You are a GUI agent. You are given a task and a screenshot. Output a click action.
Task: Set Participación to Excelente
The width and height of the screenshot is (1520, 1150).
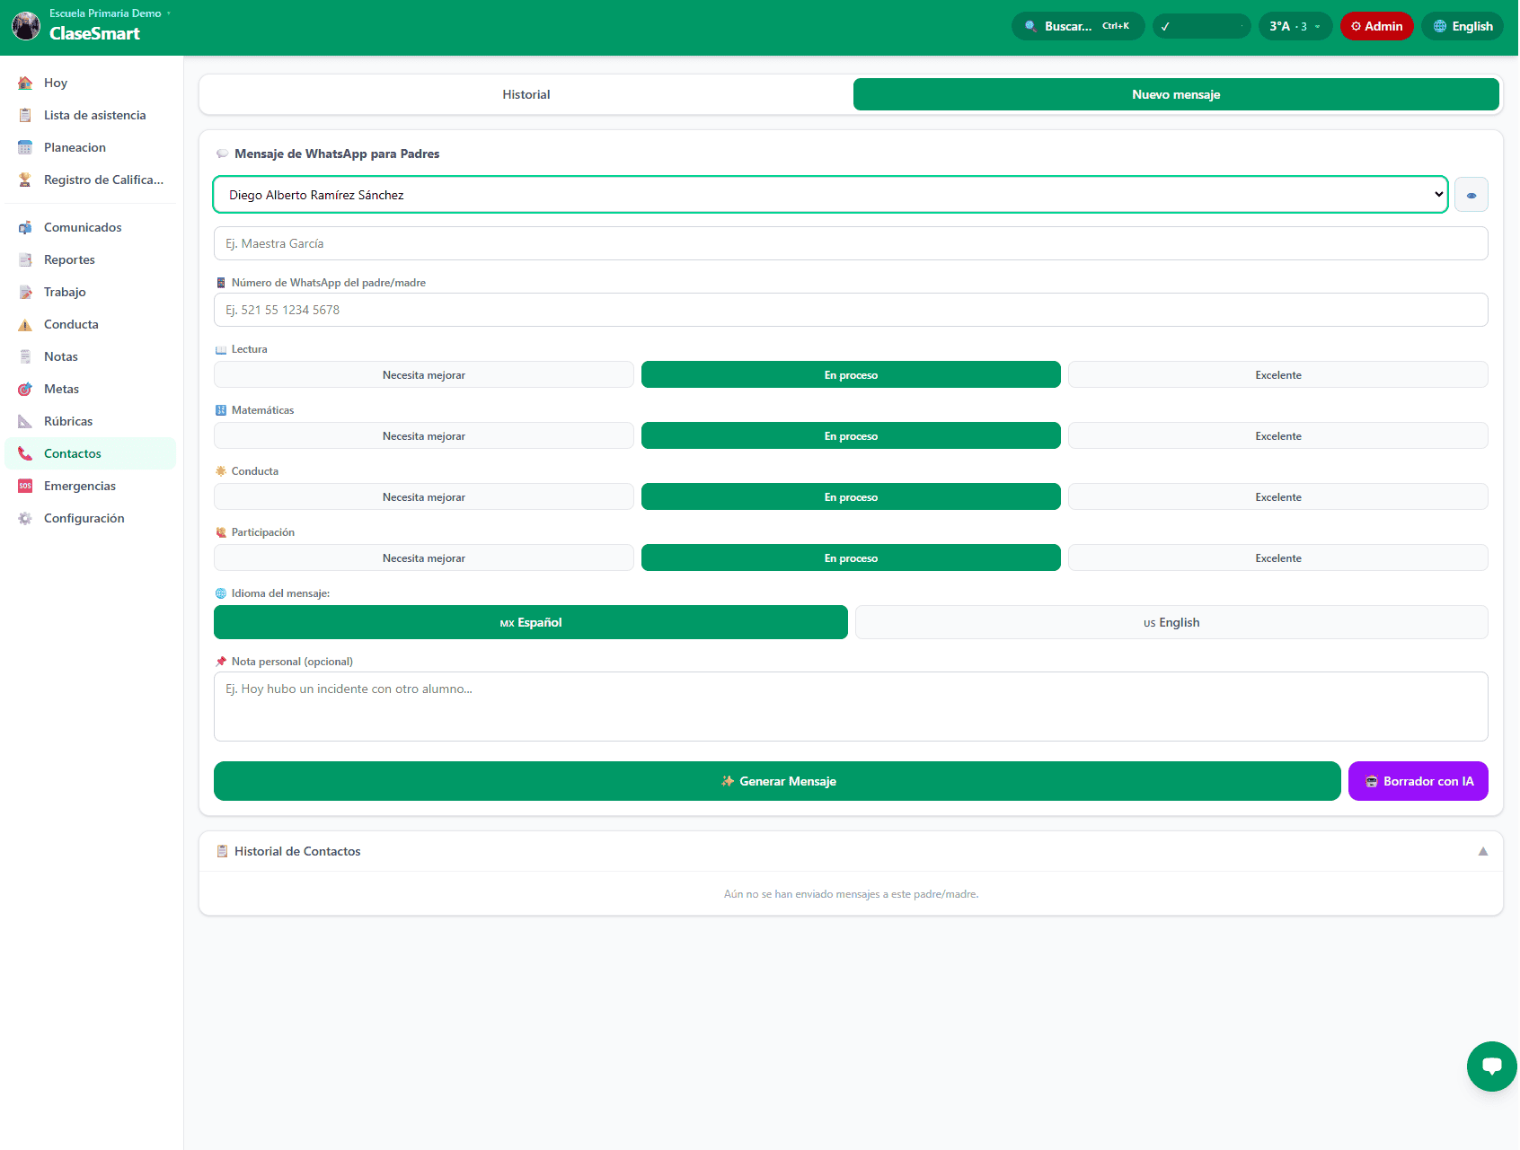1278,557
